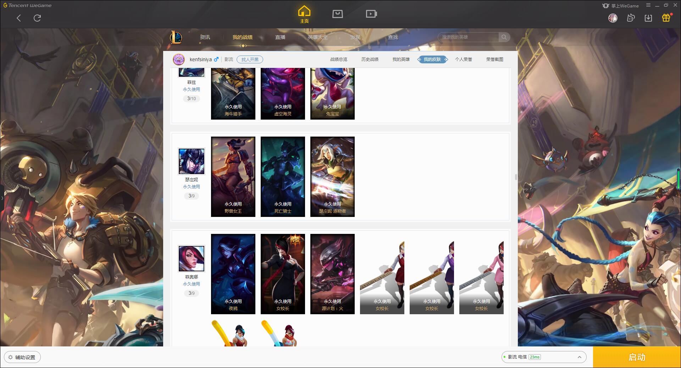
Task: Focus the 搜索我的英雄 search field
Action: click(468, 37)
